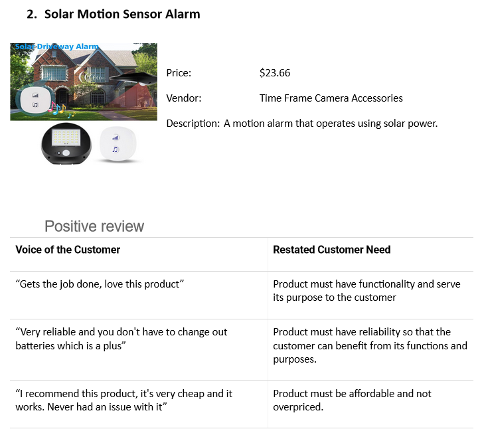Click the "must be affordable" need cell
This screenshot has height=435, width=482.
352,400
